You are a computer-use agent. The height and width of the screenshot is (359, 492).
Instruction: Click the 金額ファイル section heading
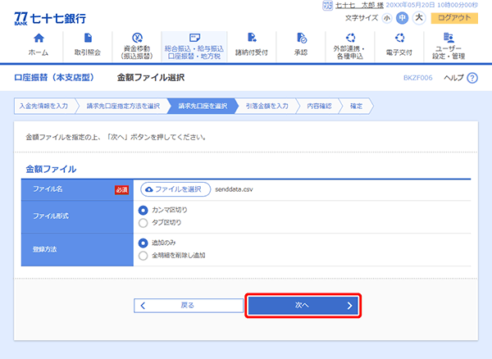(x=51, y=170)
